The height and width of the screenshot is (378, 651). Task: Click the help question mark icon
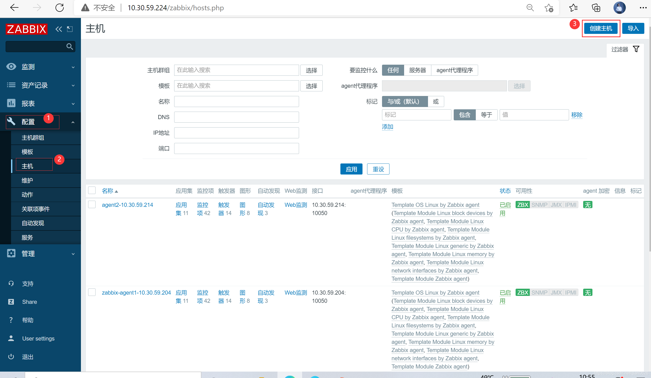tap(11, 320)
